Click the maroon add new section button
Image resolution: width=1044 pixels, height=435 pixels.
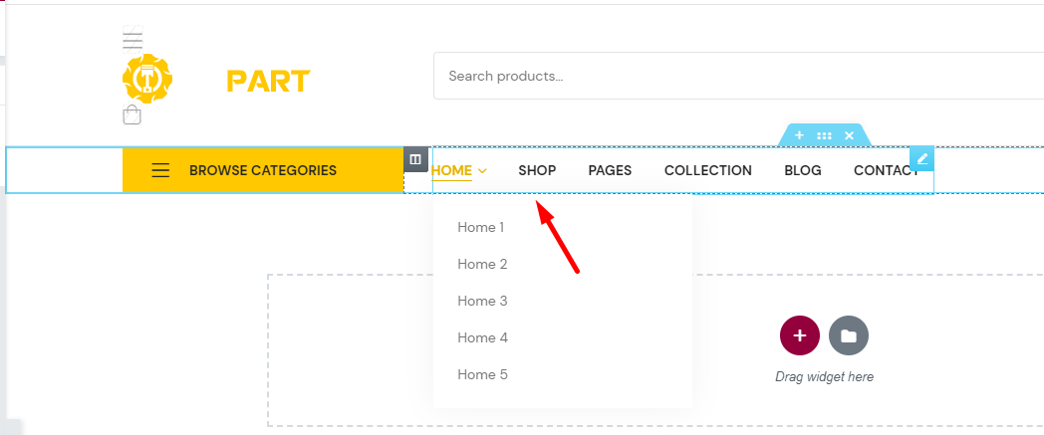[800, 335]
